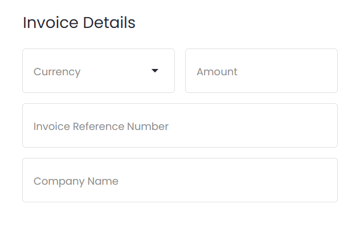Show currency options using the black triangle

[154, 71]
